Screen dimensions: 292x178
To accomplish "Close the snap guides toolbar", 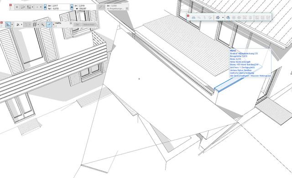I will click(2, 22).
